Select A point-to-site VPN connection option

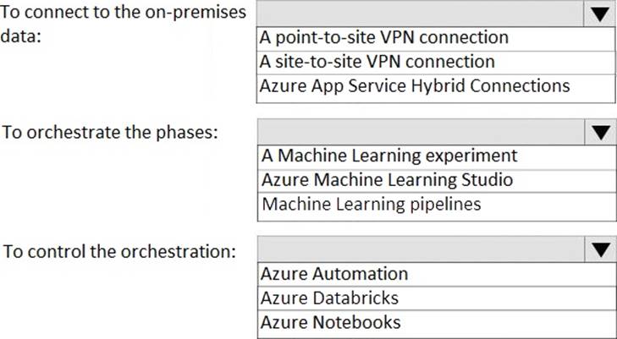coord(436,38)
